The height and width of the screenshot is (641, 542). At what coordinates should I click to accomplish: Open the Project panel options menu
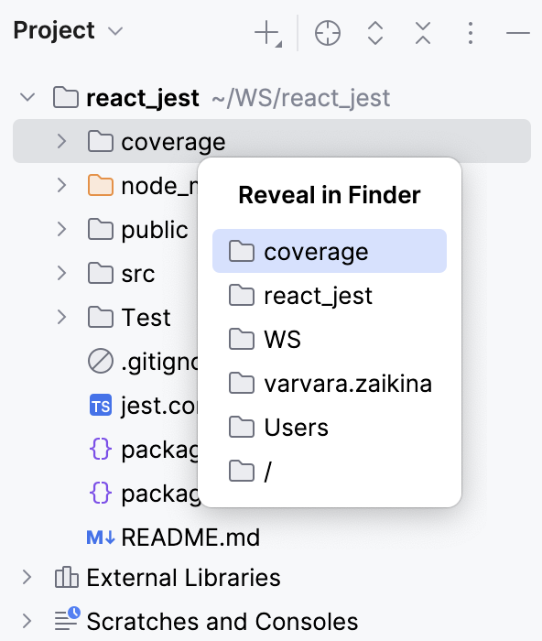point(471,33)
